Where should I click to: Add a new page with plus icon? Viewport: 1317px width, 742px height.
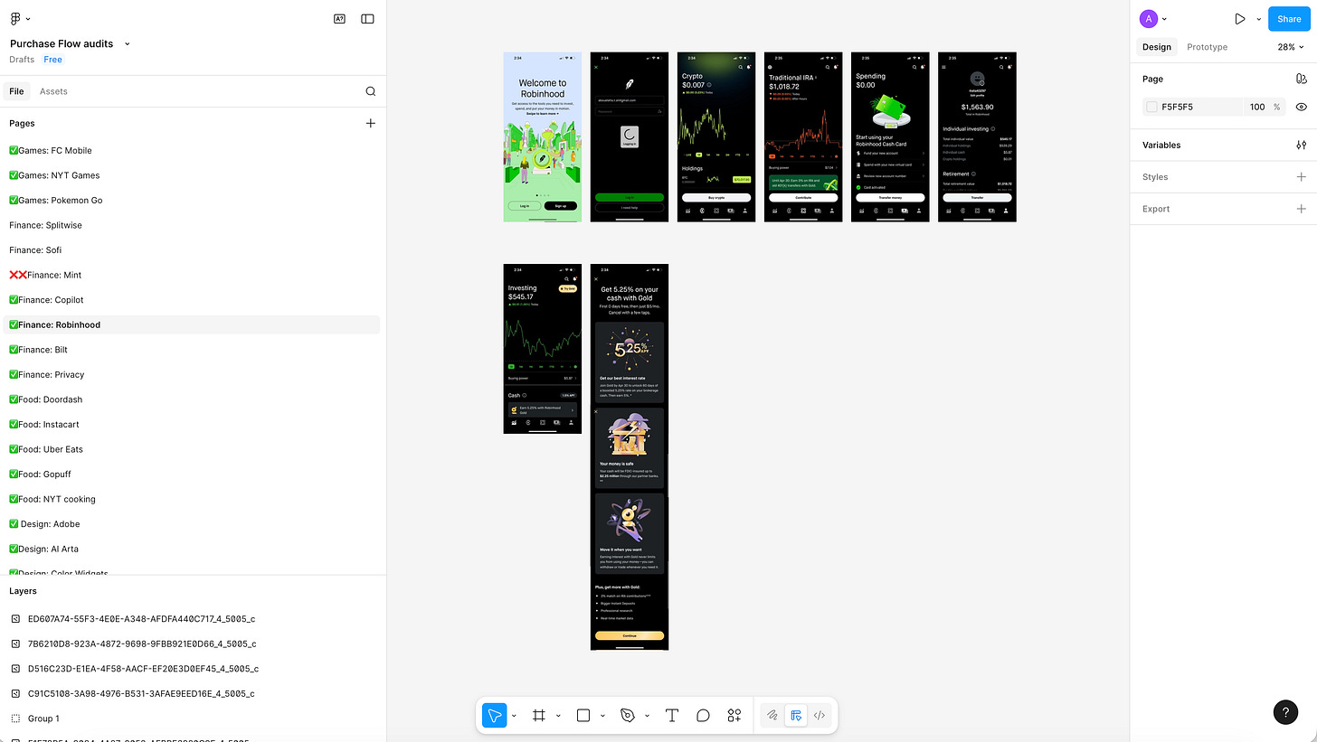coord(370,123)
